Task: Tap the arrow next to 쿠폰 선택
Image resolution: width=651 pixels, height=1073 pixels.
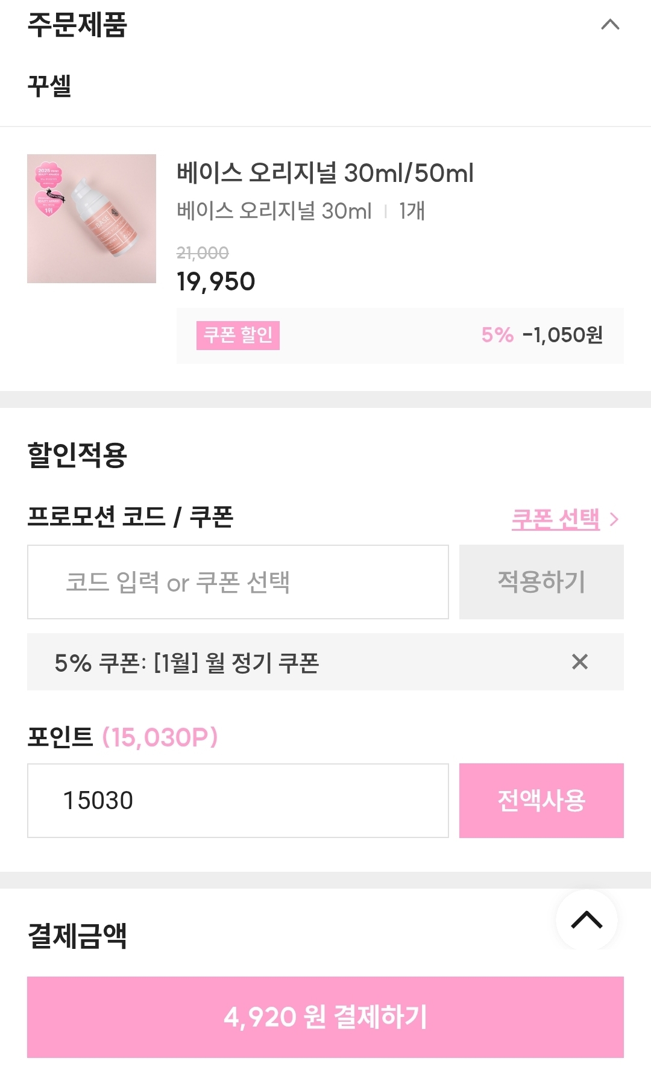Action: tap(614, 519)
